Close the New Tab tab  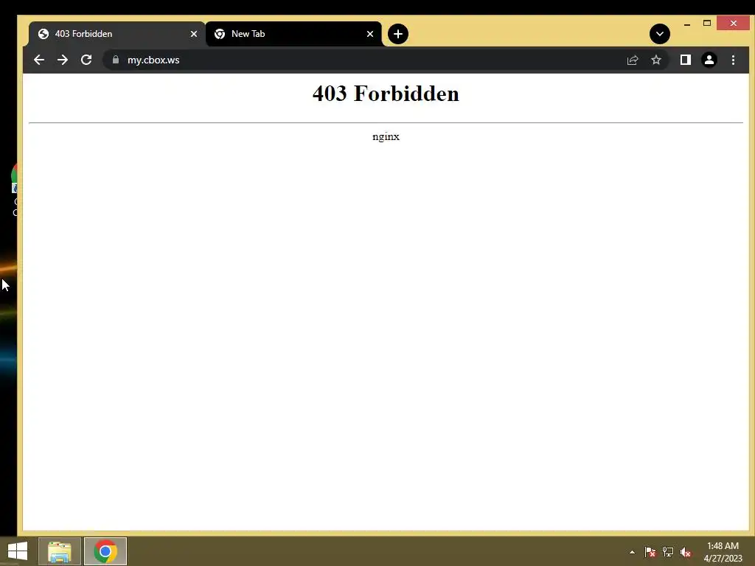(370, 34)
